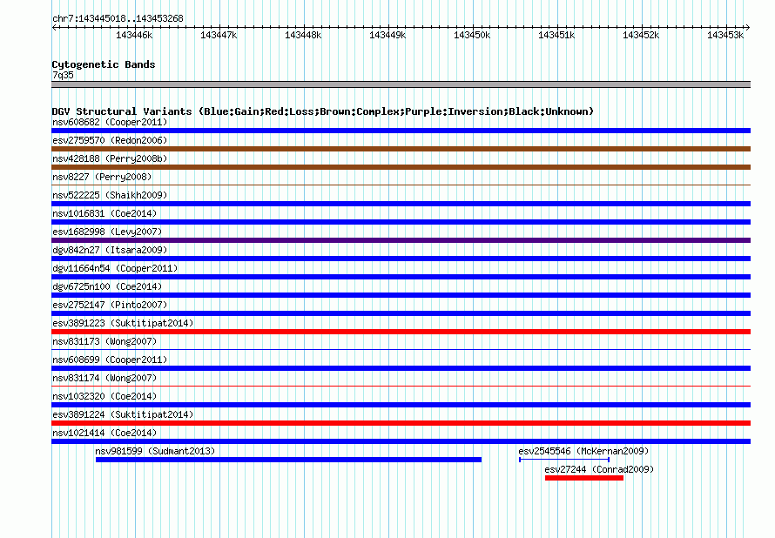Screen dimensions: 775x538
Task: Click the blue dgv842n27 gain bar
Action: pyautogui.click(x=401, y=259)
